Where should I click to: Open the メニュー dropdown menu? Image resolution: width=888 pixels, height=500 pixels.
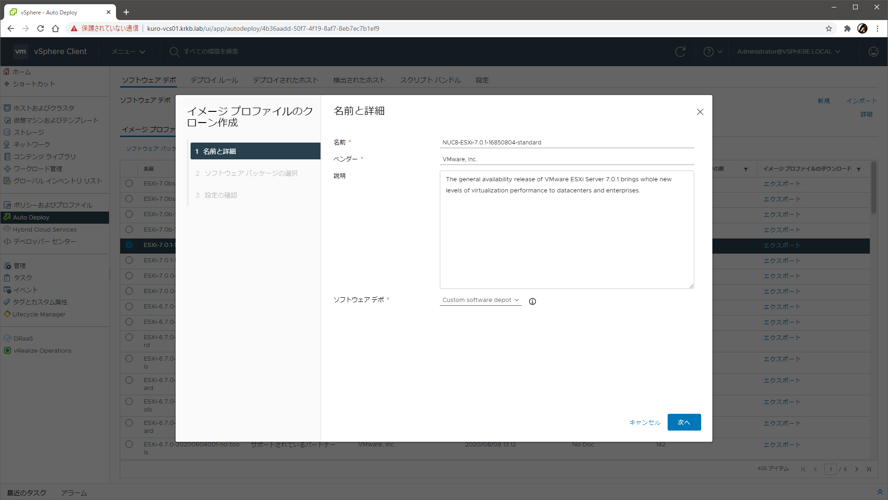pyautogui.click(x=129, y=52)
